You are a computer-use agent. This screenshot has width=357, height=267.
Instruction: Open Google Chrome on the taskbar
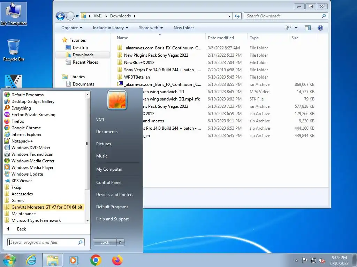[96, 260]
